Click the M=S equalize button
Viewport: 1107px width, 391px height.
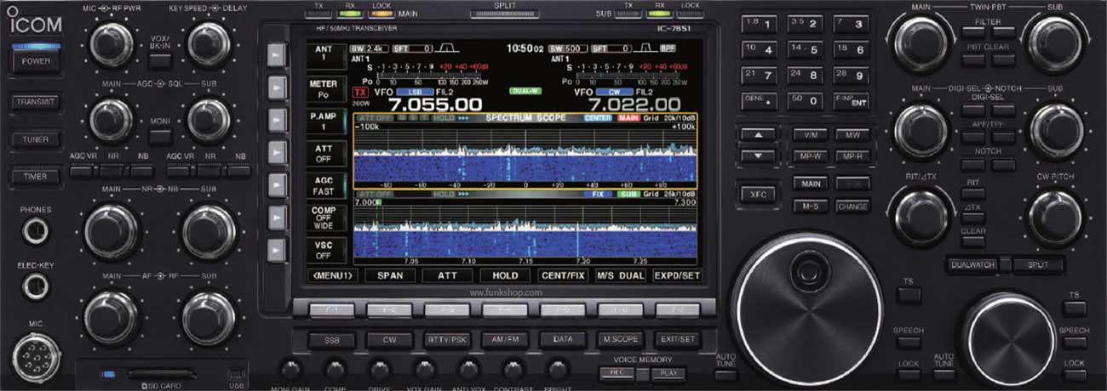[x=810, y=207]
